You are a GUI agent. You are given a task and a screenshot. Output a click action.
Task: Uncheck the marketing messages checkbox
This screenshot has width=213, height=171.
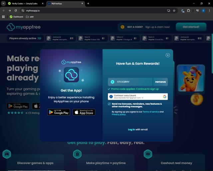click(x=109, y=104)
